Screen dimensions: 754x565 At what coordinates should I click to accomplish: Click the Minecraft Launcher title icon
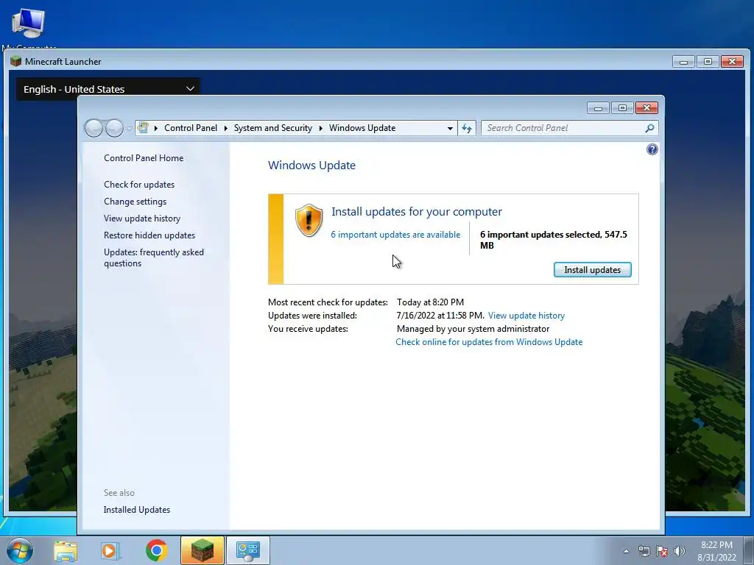pyautogui.click(x=16, y=62)
